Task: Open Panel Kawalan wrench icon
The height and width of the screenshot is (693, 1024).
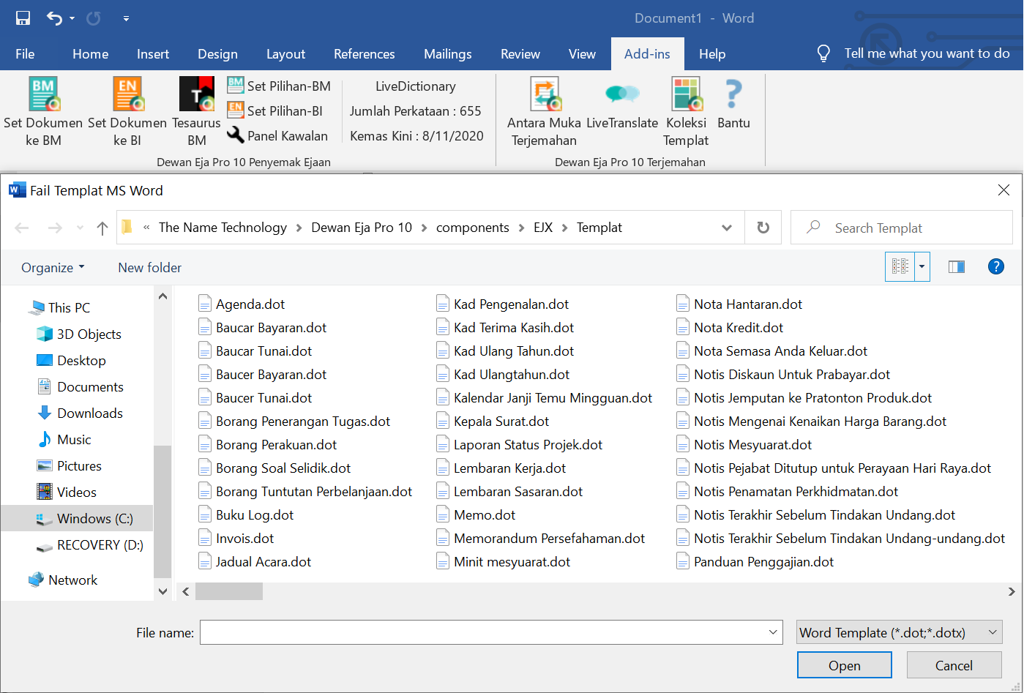Action: pos(236,135)
